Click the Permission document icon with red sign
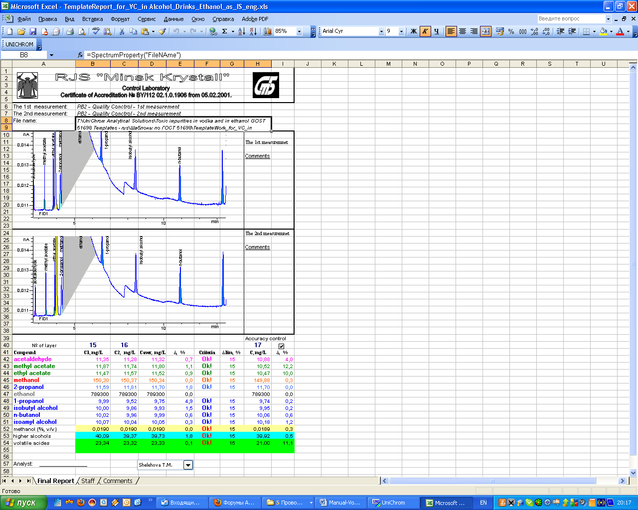The image size is (638, 510). pos(44,31)
